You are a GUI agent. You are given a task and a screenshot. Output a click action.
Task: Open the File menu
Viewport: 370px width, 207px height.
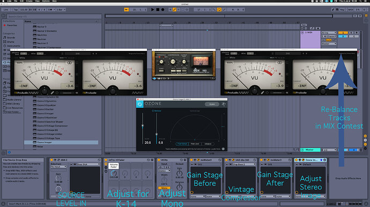(16, 1)
